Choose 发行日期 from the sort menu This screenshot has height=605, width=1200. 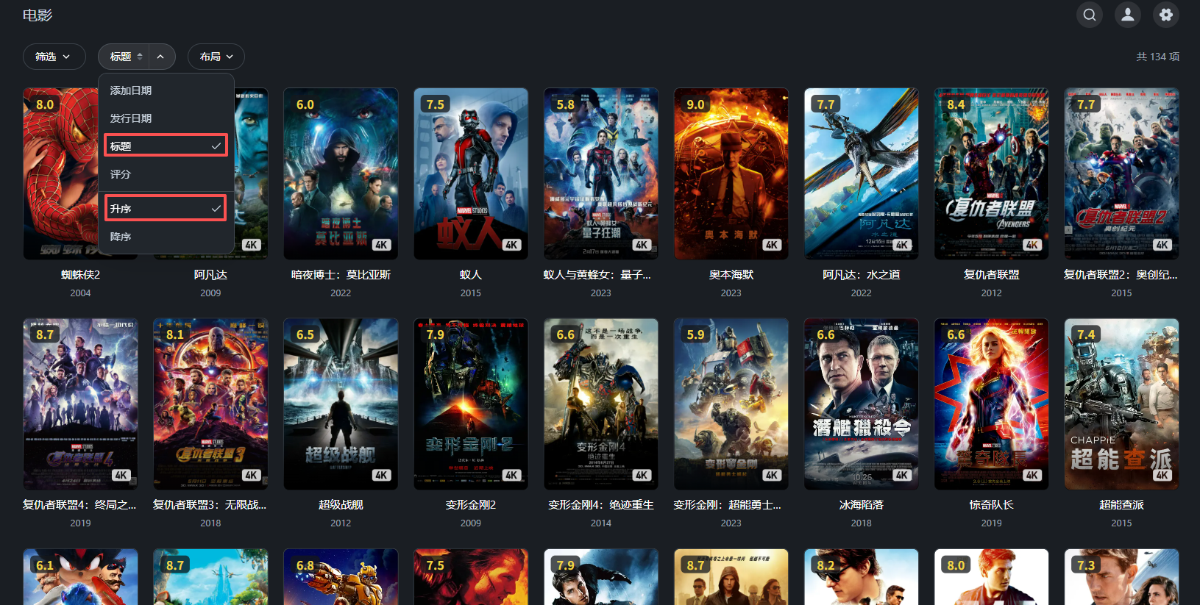tap(166, 118)
